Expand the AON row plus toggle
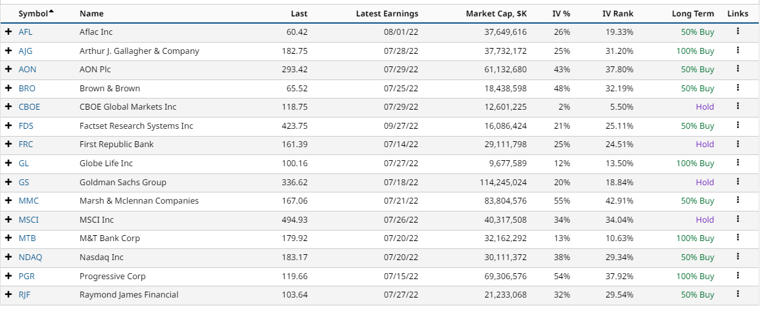This screenshot has height=312, width=766. (9, 69)
